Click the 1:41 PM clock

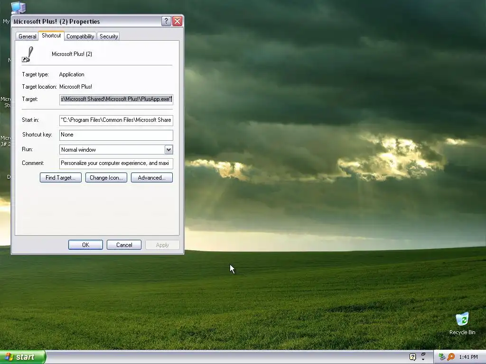[x=468, y=357]
